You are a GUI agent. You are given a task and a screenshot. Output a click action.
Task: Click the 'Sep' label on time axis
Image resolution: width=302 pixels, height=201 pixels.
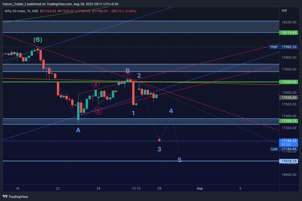[200, 189]
